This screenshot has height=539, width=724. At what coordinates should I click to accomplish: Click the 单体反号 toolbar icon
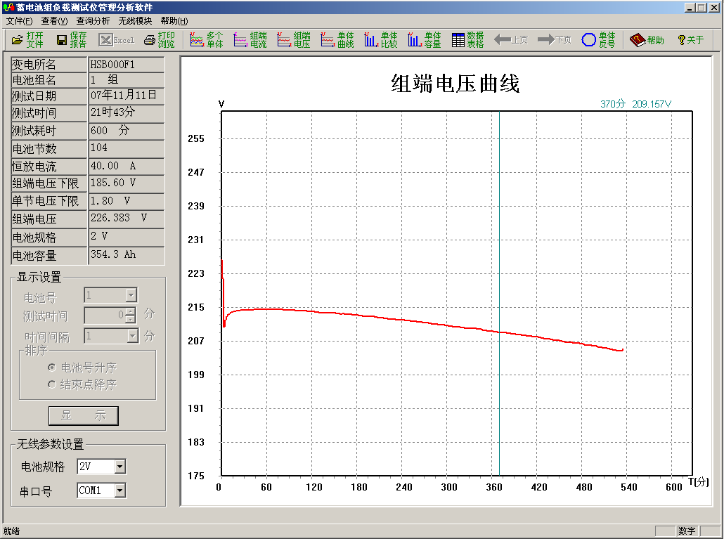coord(598,40)
